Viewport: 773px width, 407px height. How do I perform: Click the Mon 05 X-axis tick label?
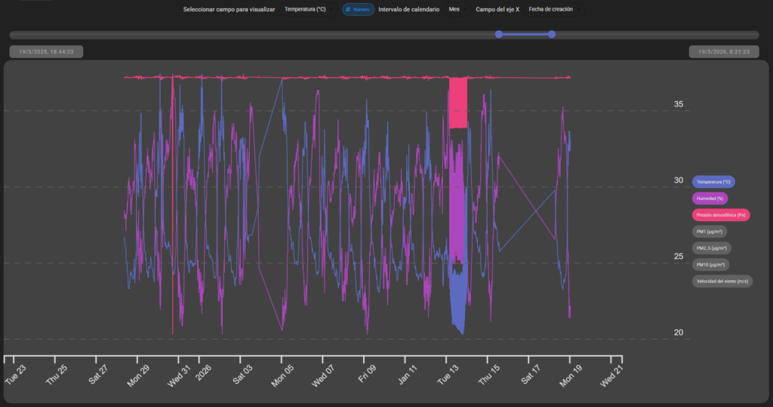[x=282, y=376]
